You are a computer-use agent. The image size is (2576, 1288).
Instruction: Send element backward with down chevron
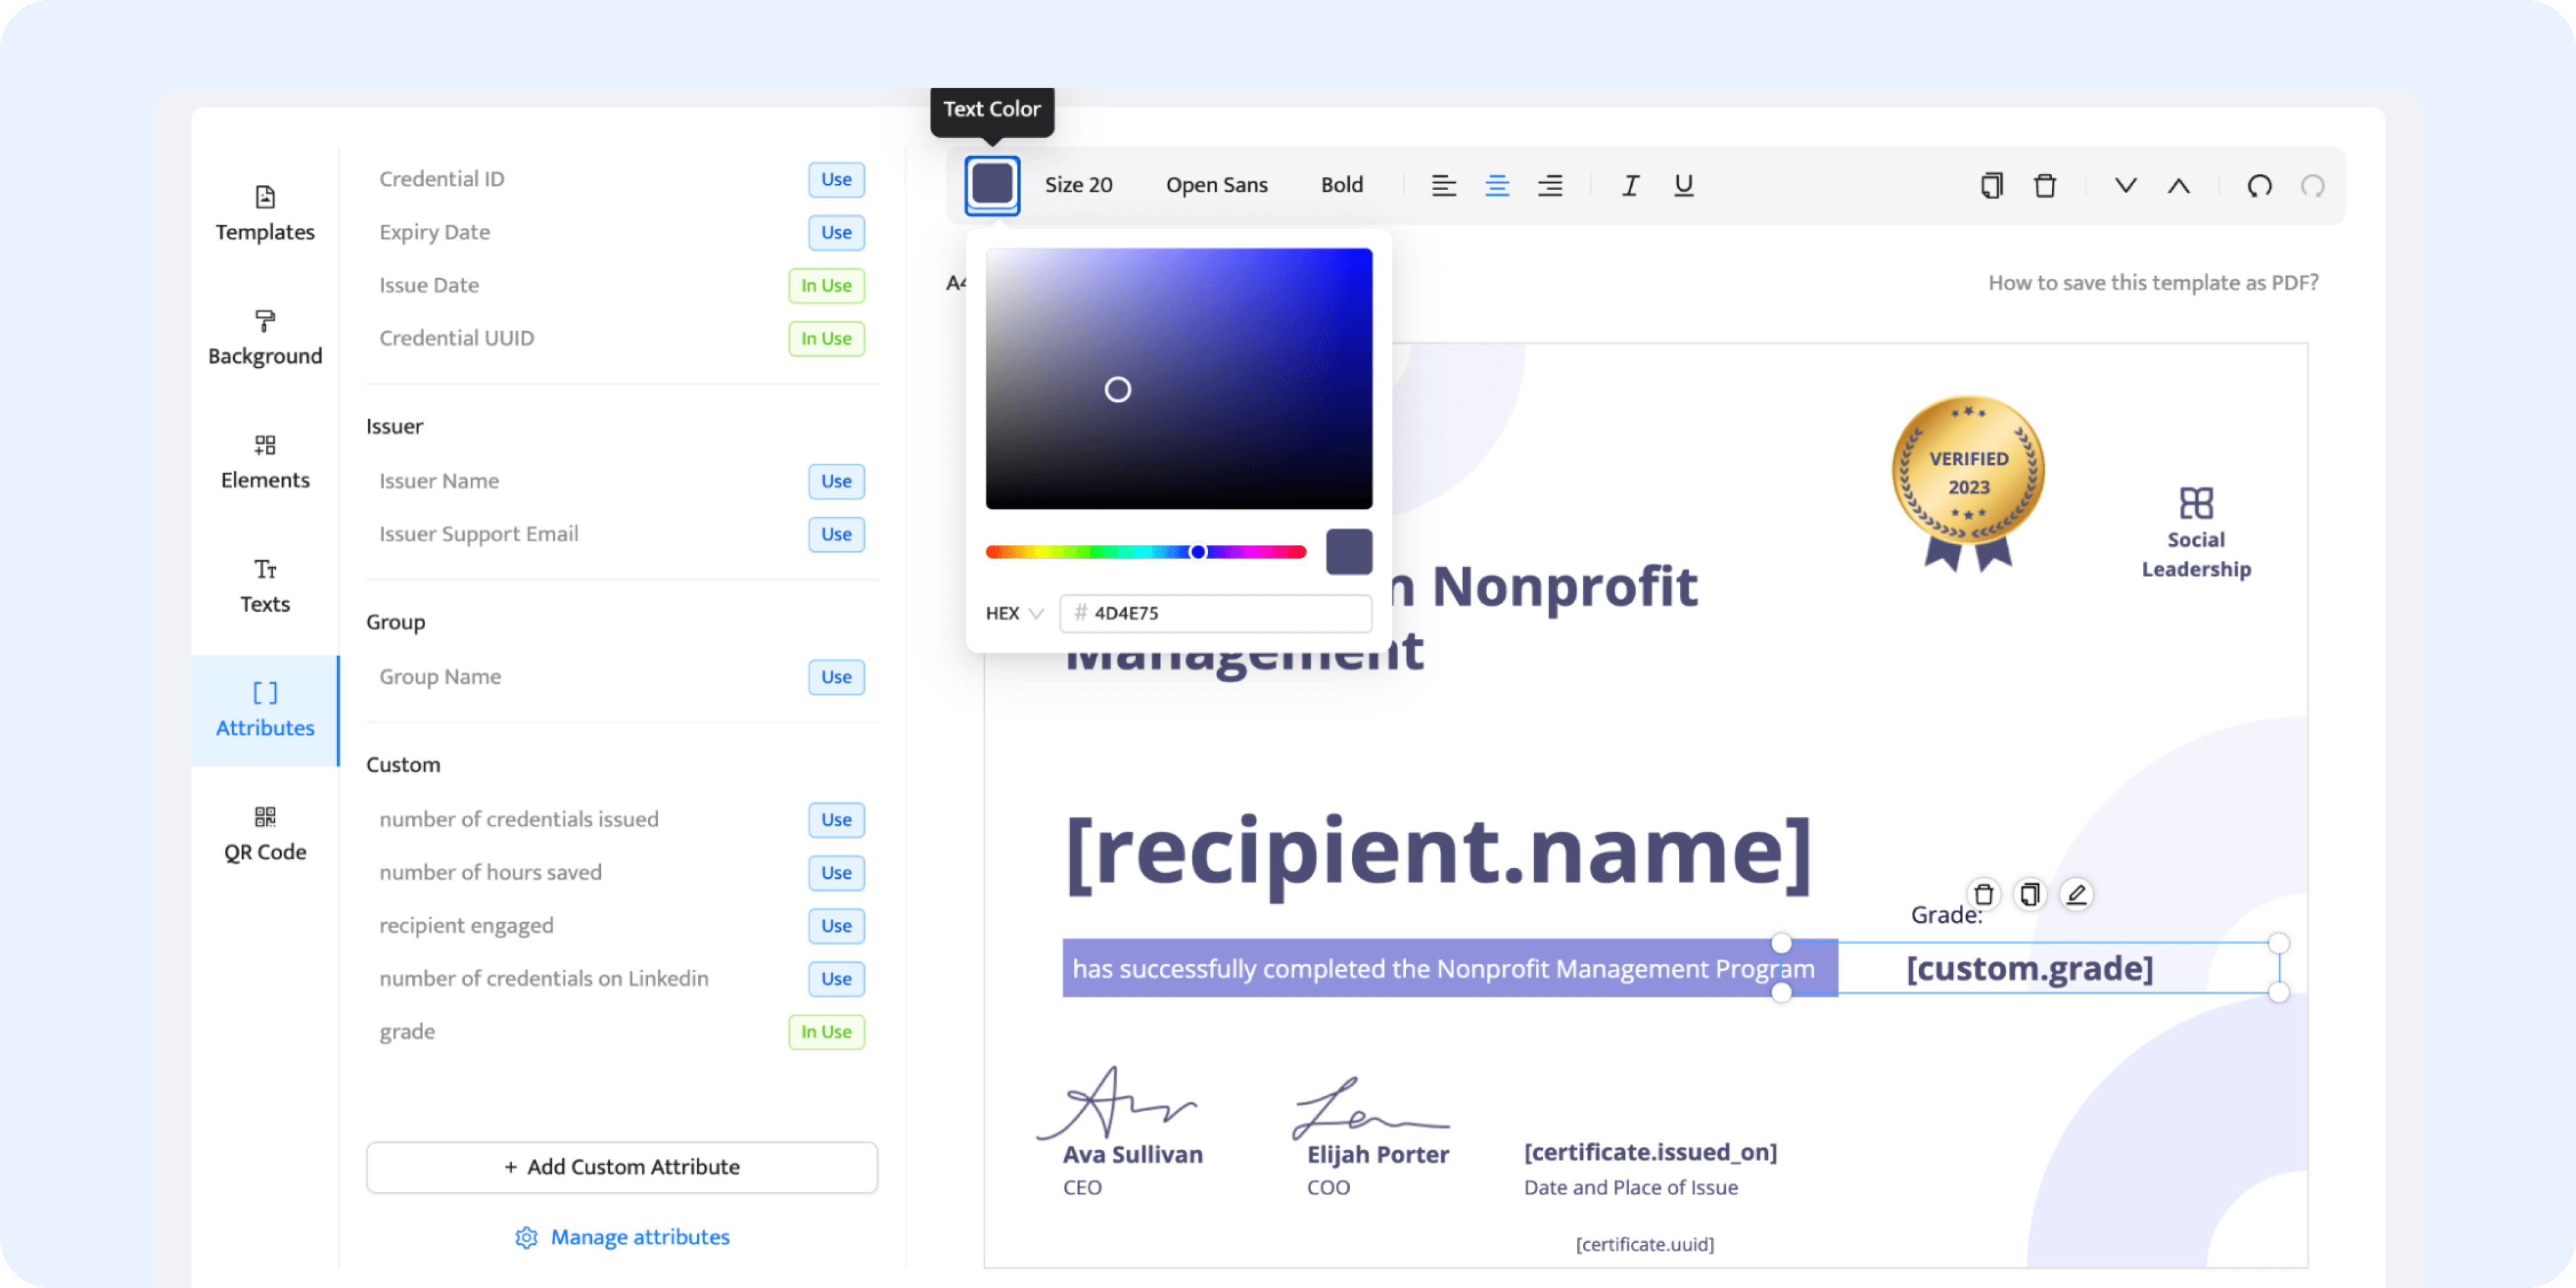[x=2125, y=185]
